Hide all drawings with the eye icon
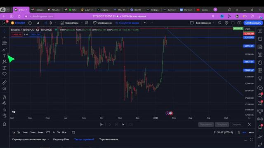The width and height of the screenshot is (264, 148). pyautogui.click(x=5, y=115)
